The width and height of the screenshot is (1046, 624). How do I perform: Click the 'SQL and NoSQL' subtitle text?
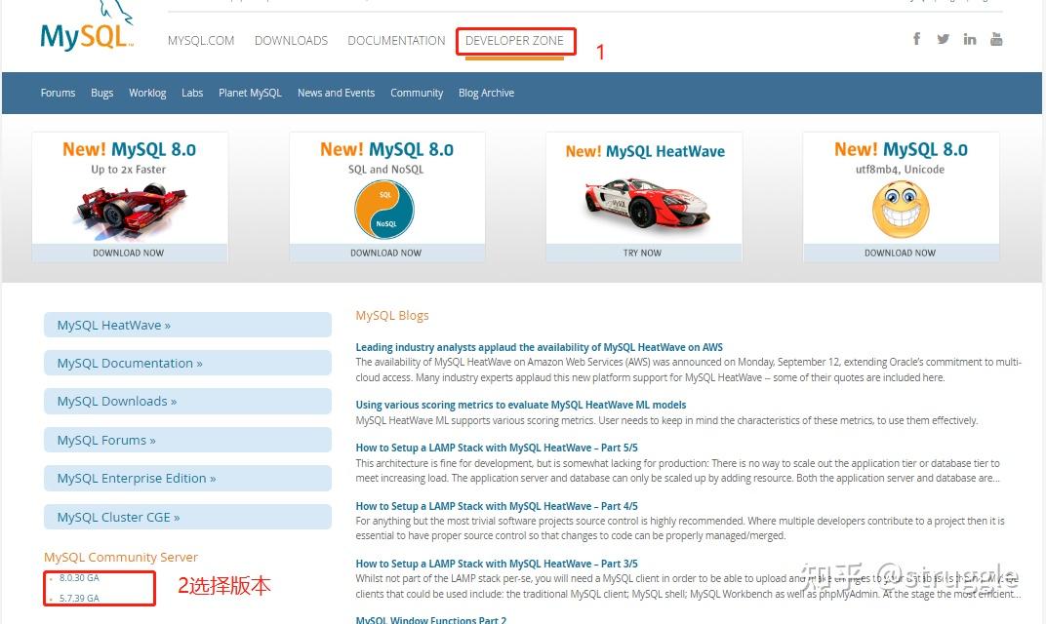385,170
